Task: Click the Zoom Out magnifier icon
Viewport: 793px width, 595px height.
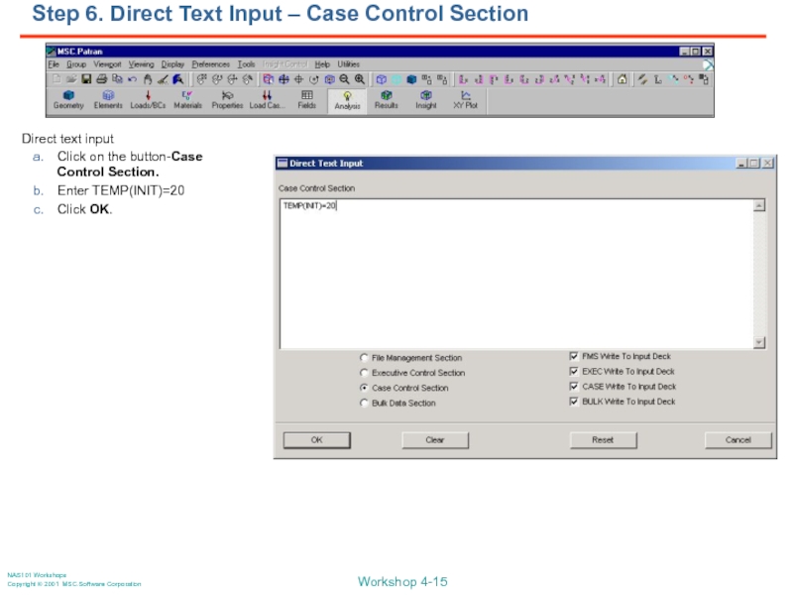Action: tap(344, 79)
